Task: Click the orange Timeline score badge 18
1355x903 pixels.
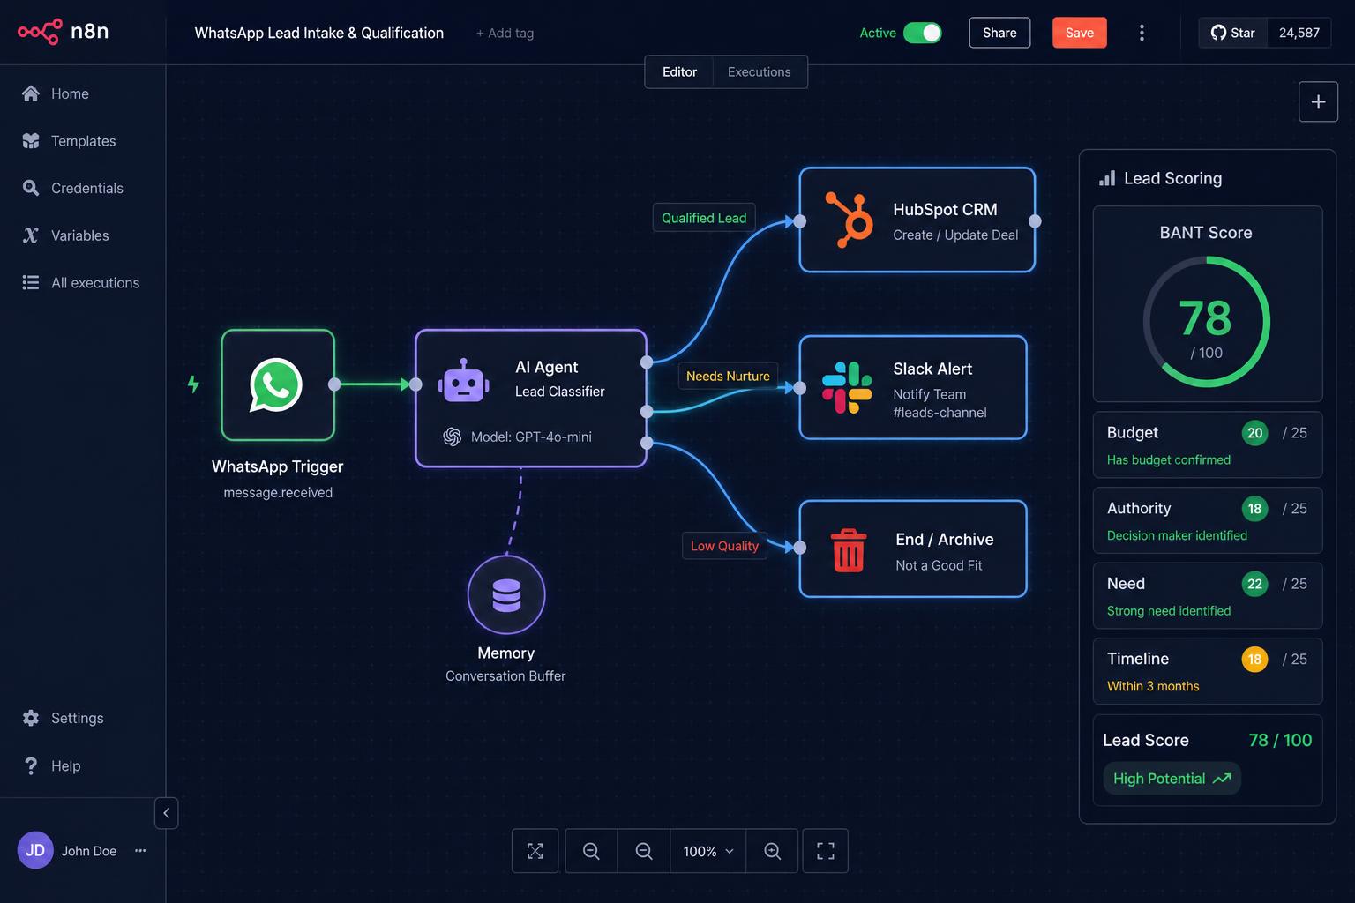Action: 1254,660
